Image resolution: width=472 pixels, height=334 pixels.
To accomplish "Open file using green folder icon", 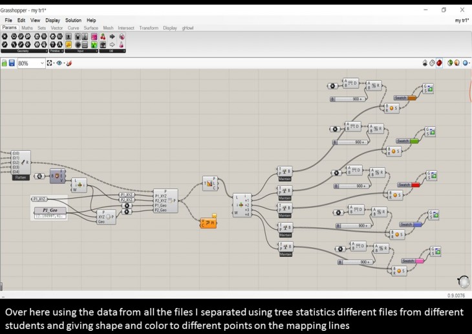I will (4, 63).
